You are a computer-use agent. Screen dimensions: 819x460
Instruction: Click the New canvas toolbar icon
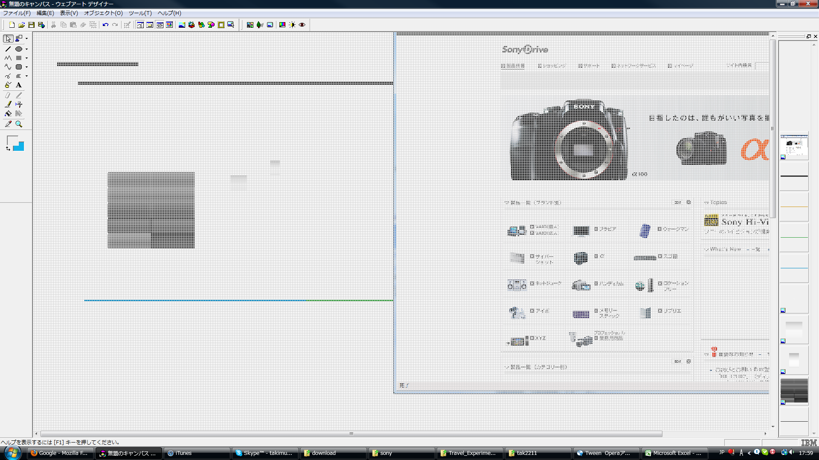click(12, 25)
